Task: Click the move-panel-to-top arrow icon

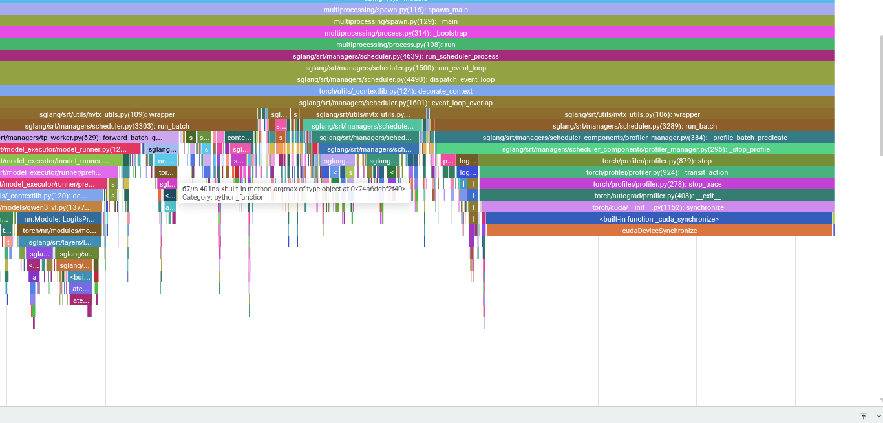Action: (x=864, y=416)
